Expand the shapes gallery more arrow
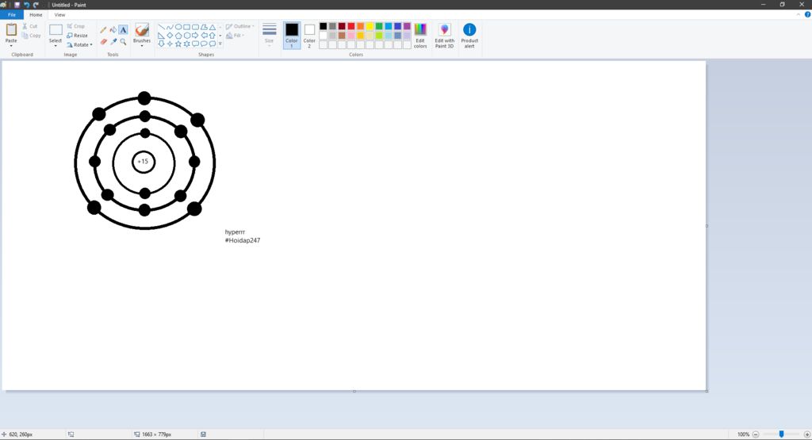This screenshot has height=440, width=812. (220, 44)
